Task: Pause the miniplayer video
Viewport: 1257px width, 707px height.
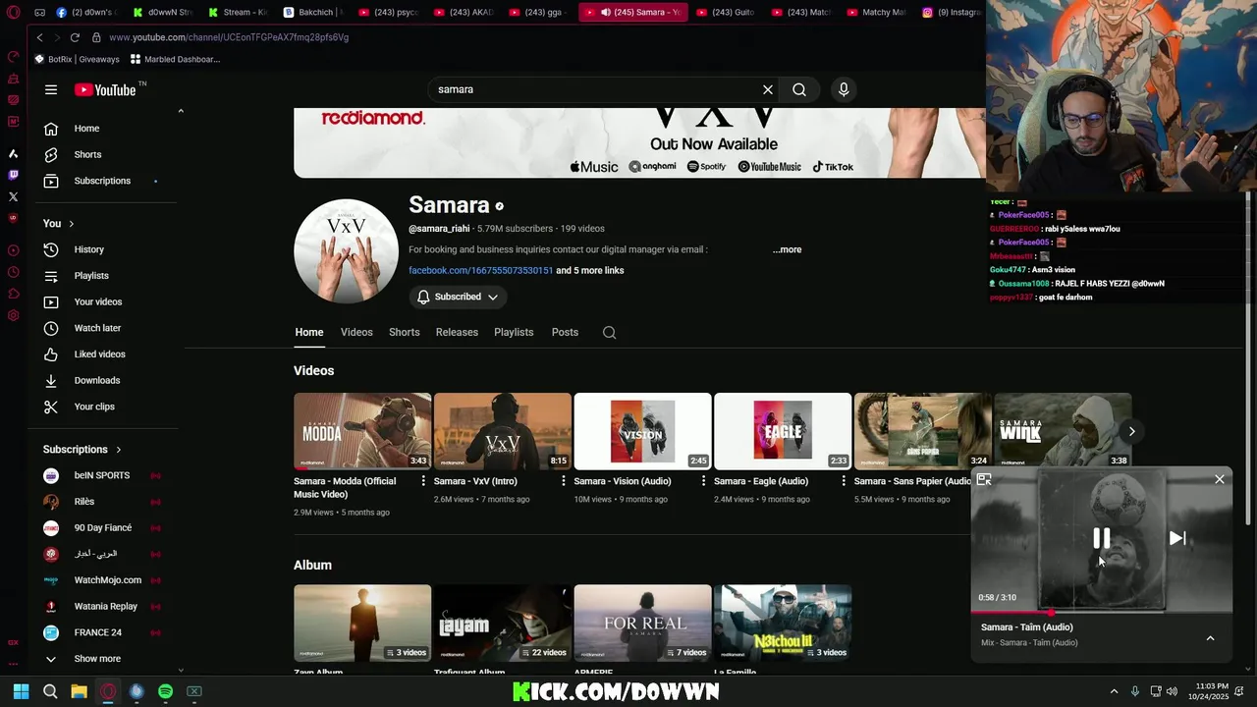Action: tap(1102, 538)
